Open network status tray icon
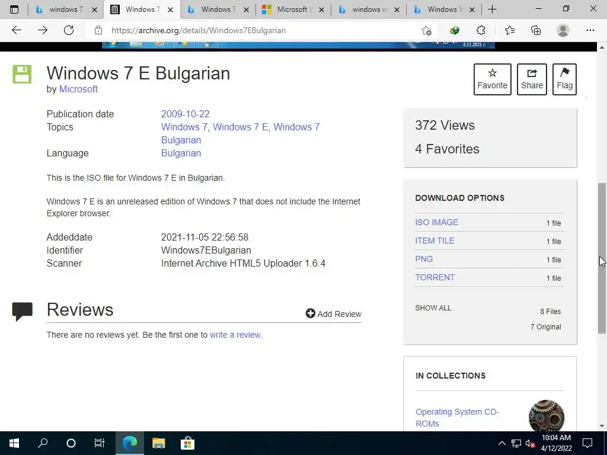 [x=516, y=443]
